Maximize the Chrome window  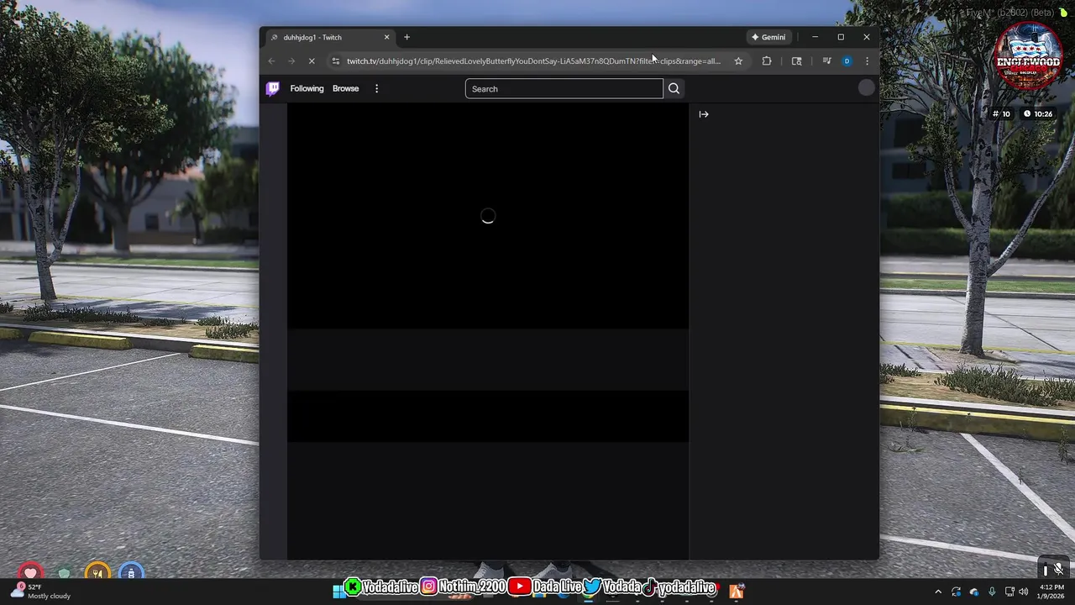(841, 37)
